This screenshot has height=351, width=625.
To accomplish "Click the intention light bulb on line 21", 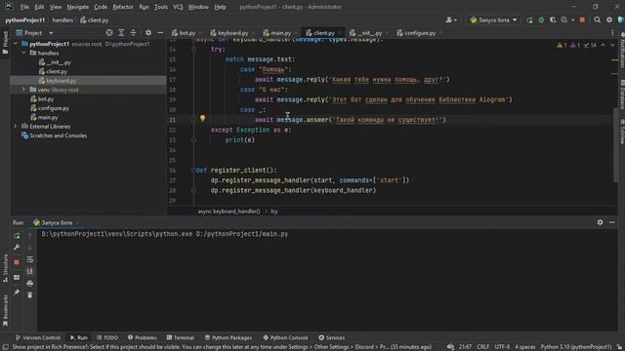I will click(202, 118).
